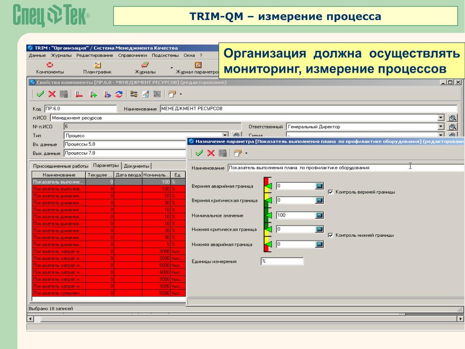Cancel component properties with red X
465x349 pixels.
coord(52,95)
